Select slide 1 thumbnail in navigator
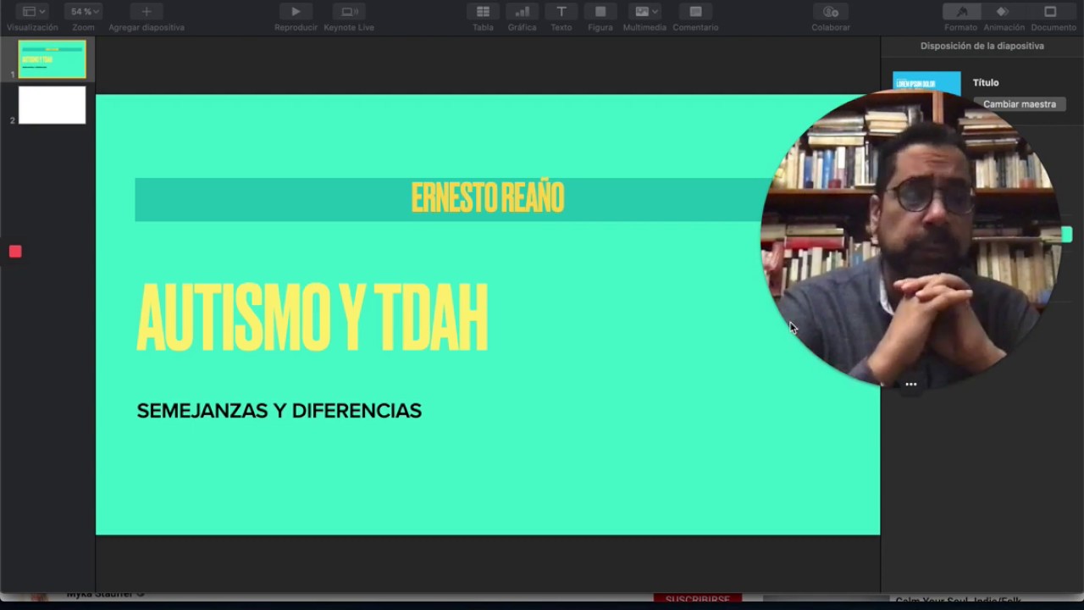This screenshot has width=1084, height=610. [52, 59]
